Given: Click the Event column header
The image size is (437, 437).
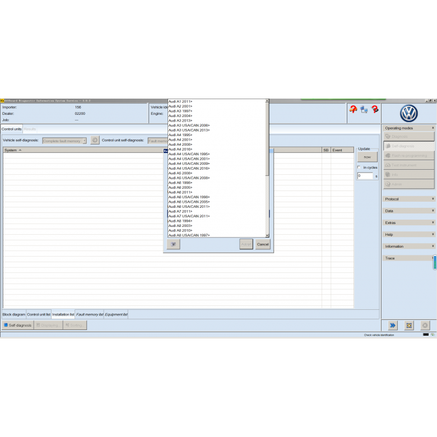Looking at the screenshot, I should pos(342,150).
